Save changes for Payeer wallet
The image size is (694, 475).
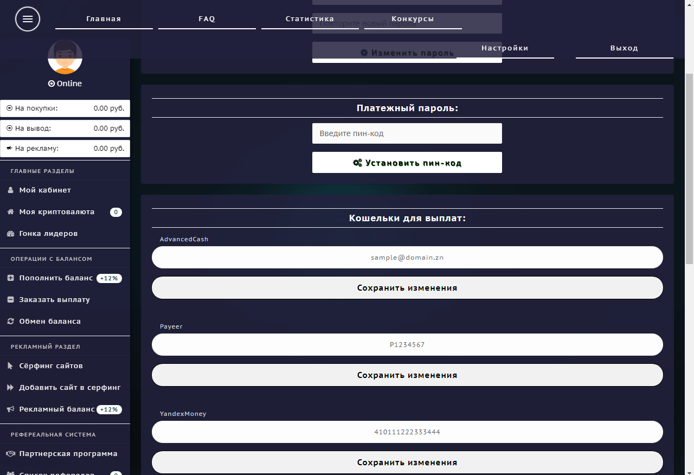click(x=407, y=375)
